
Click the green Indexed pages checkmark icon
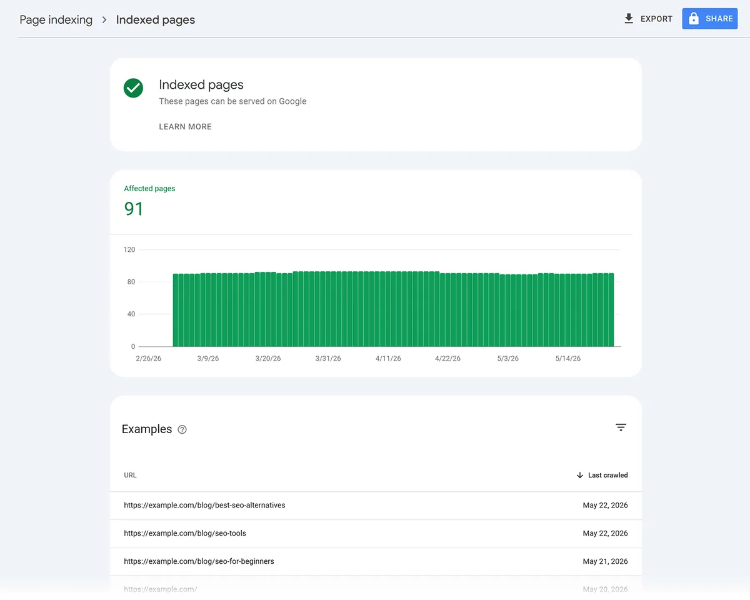133,88
